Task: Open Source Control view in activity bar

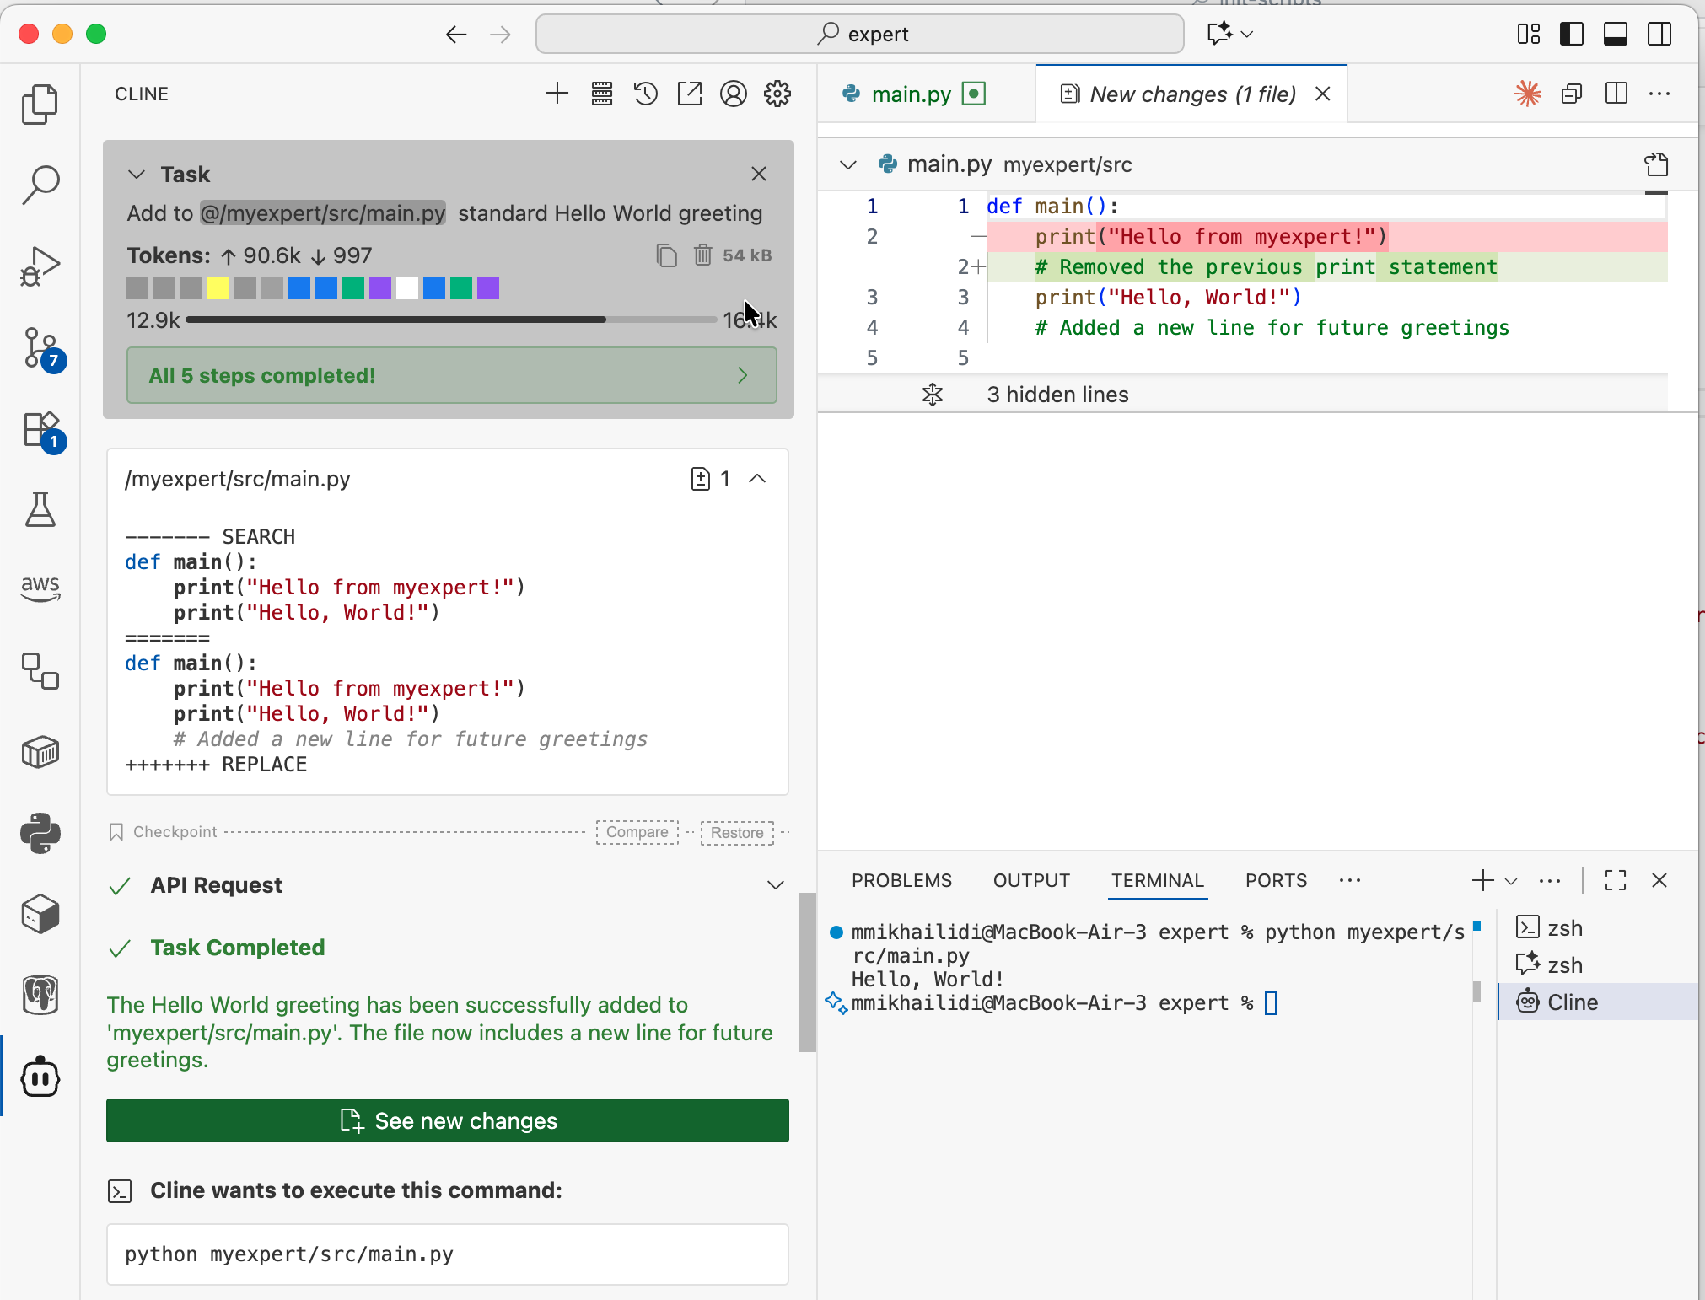Action: 40,348
